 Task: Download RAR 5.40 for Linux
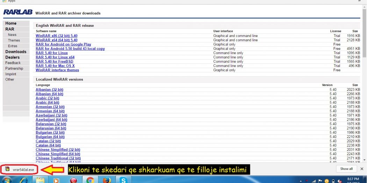pyautogui.click(x=52, y=53)
